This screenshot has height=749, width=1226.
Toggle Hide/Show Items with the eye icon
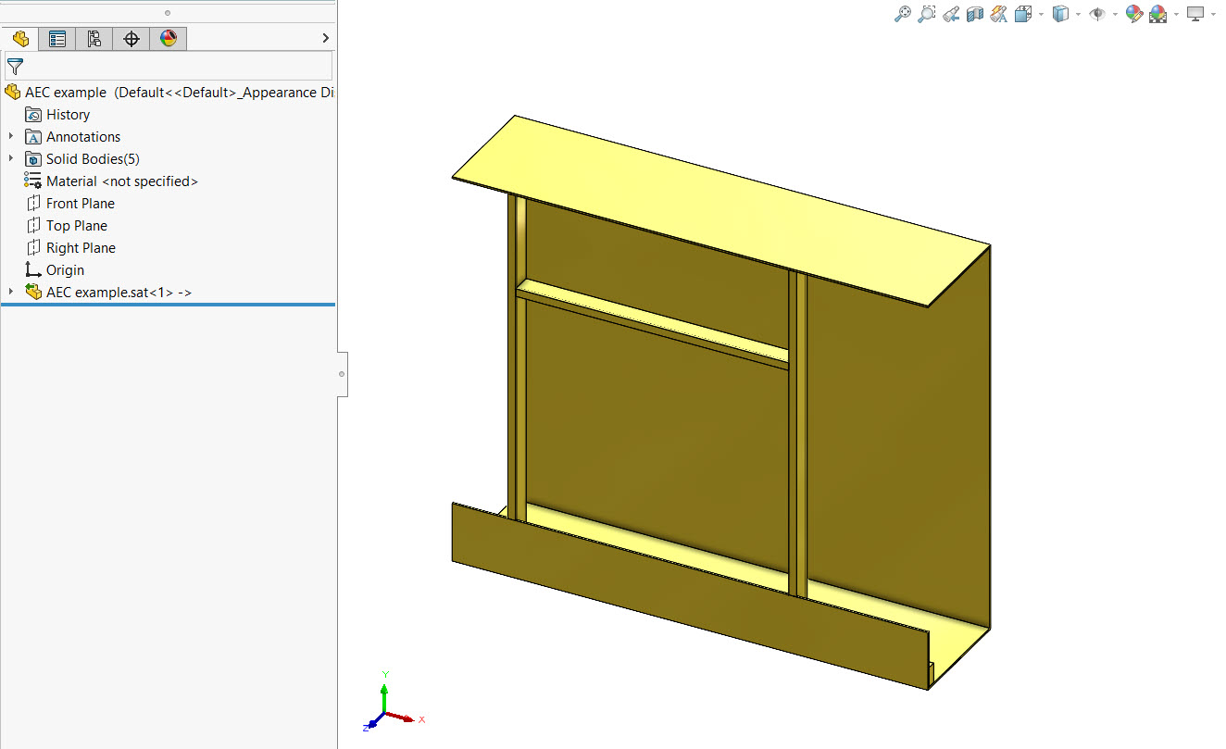(1097, 14)
